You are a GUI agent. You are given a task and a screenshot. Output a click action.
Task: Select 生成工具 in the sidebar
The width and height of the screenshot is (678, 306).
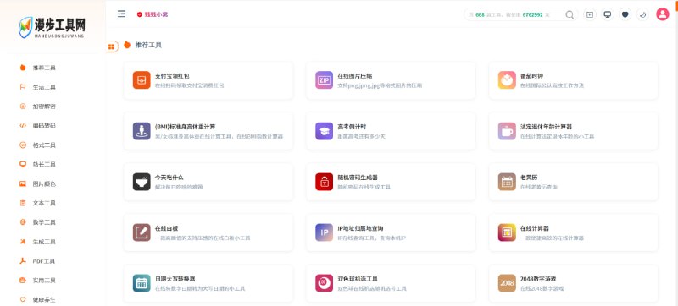pos(44,242)
